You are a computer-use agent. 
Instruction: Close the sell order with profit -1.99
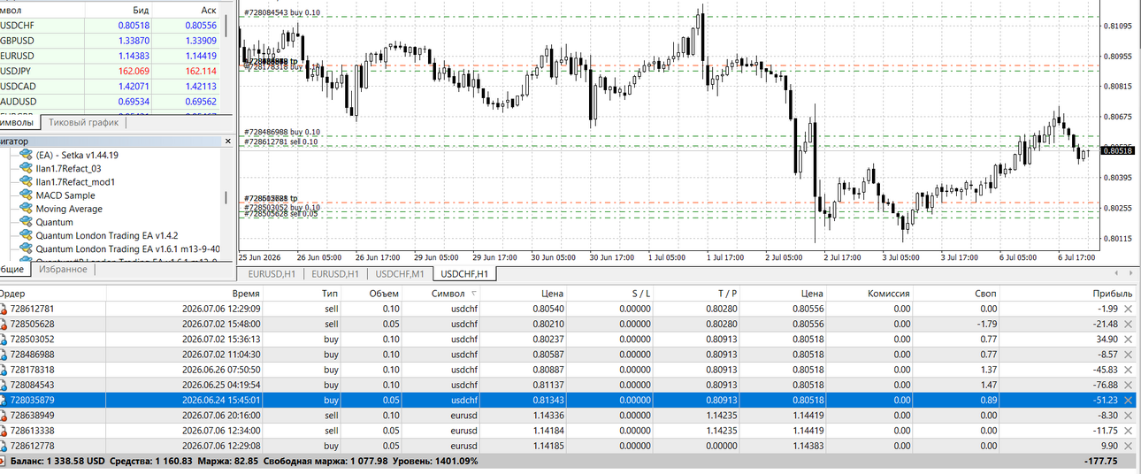pos(1128,310)
